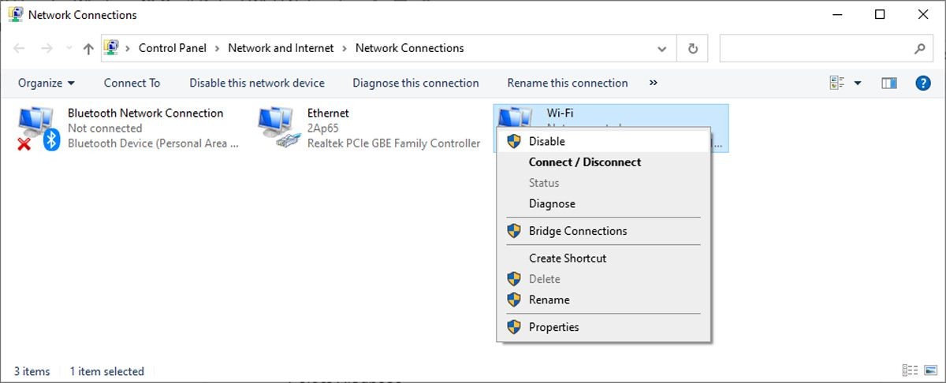This screenshot has width=946, height=383.
Task: Click the Bluetooth Network Connection name
Action: tap(146, 113)
